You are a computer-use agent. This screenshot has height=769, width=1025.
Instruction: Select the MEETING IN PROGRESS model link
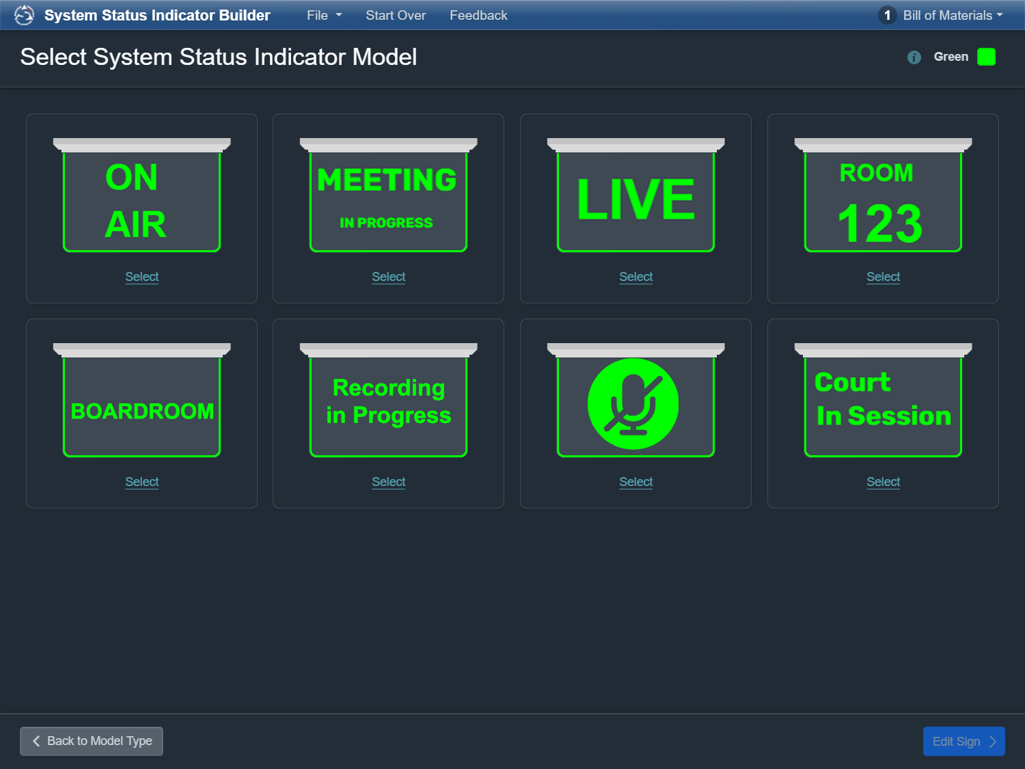click(388, 277)
